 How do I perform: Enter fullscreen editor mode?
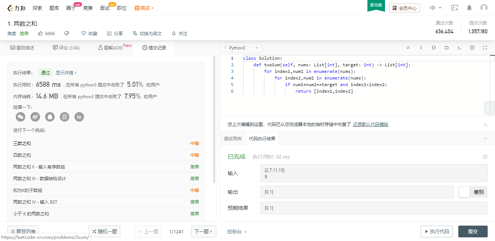(485, 48)
